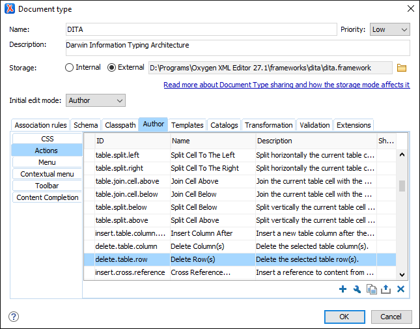Screen dimensions: 420x329
Task: Select the Internal storage radio button
Action: (x=70, y=68)
